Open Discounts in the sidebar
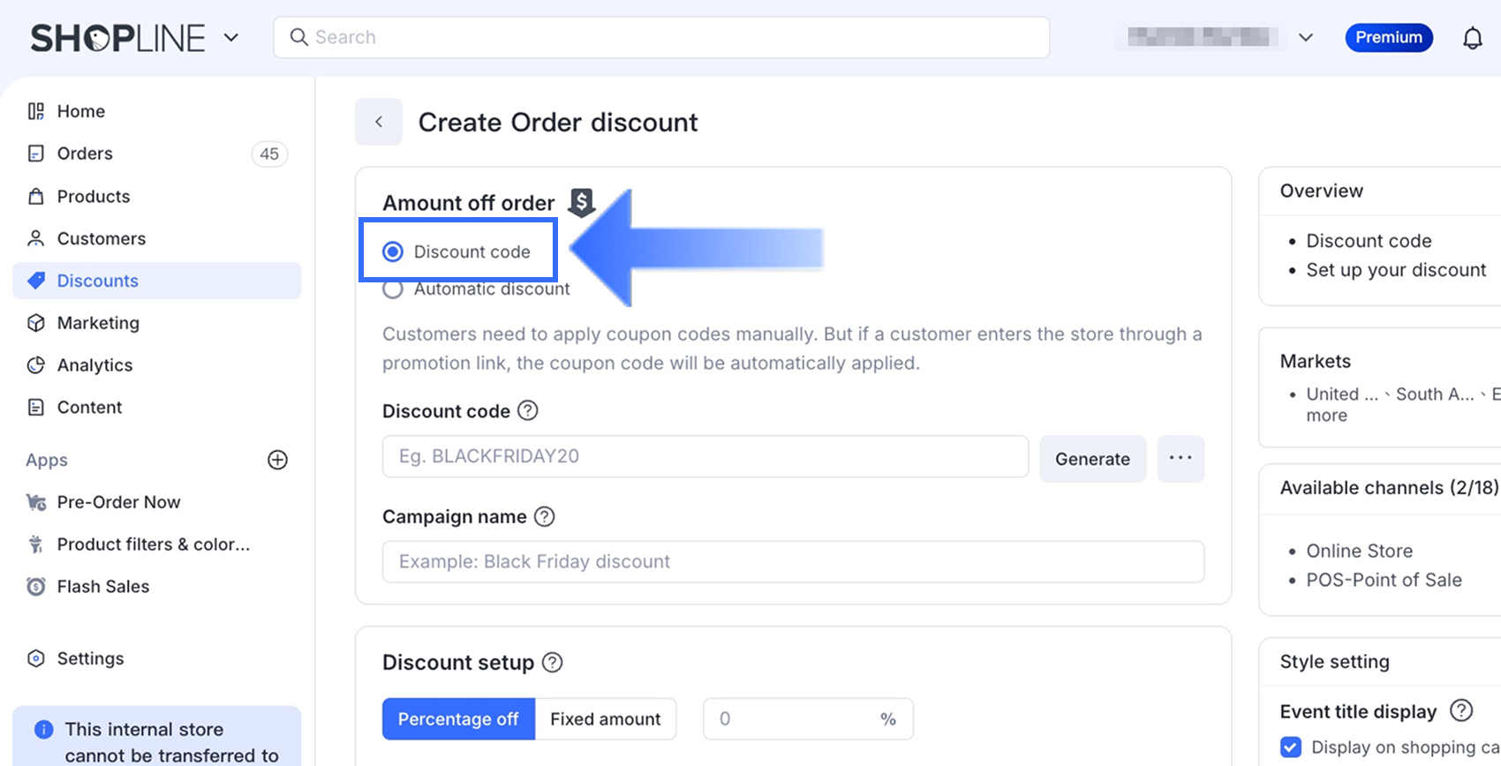 (x=97, y=281)
